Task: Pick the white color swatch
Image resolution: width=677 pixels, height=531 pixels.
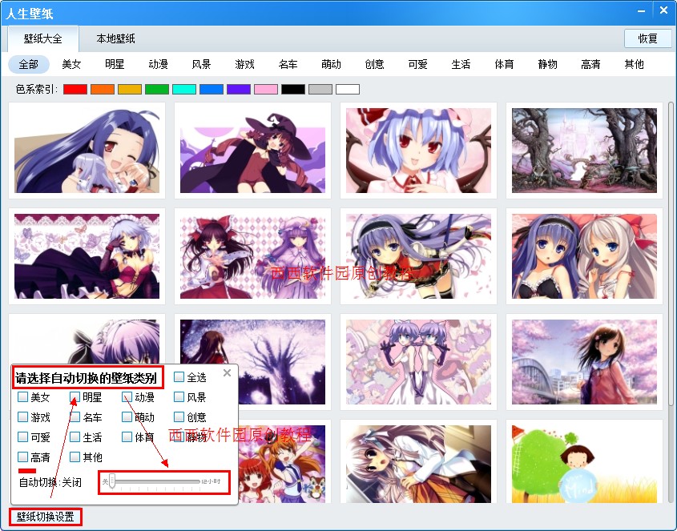Action: coord(348,90)
